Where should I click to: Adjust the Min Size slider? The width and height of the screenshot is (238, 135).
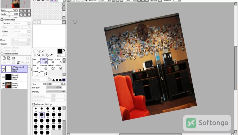coord(54,88)
